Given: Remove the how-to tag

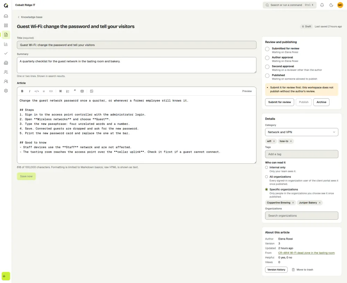Looking at the screenshot, I should coord(291,141).
